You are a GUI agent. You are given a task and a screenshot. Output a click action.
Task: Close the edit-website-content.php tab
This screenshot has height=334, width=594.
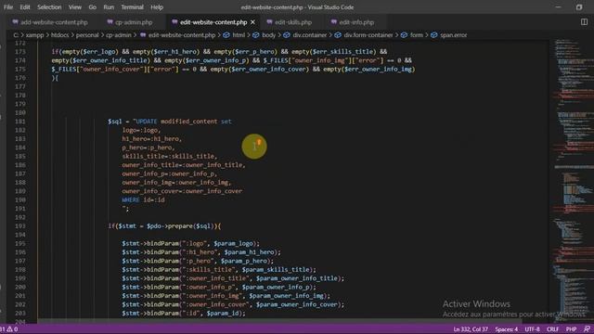252,22
